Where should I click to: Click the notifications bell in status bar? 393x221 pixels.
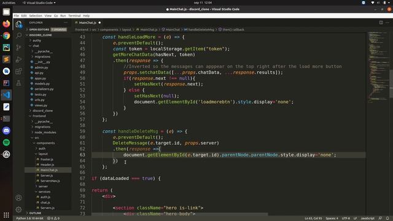click(387, 219)
